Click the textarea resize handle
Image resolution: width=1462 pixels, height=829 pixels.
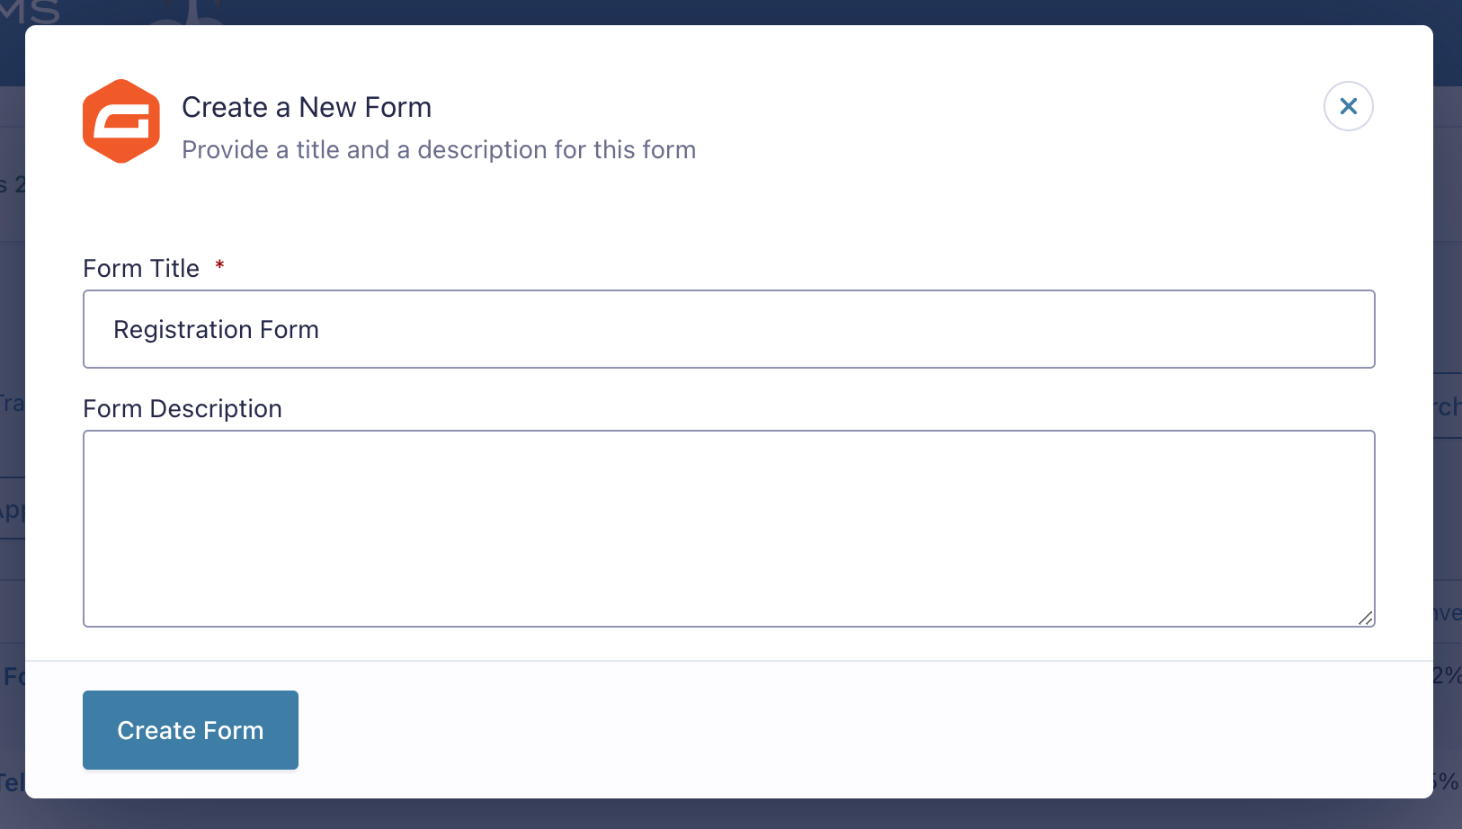(x=1368, y=619)
